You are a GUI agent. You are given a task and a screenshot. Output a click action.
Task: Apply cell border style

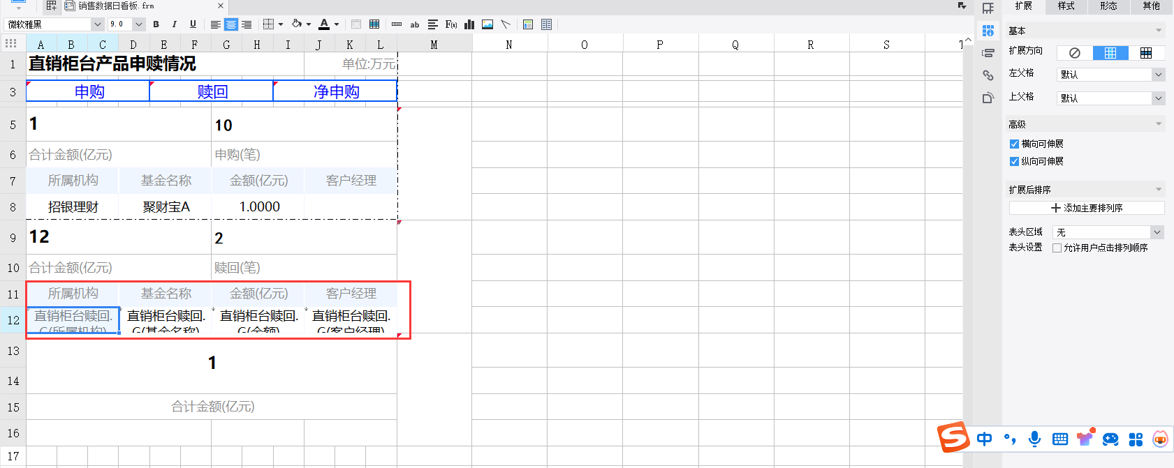click(x=268, y=24)
